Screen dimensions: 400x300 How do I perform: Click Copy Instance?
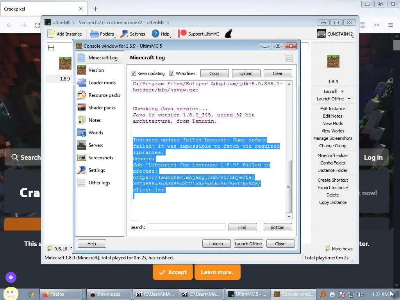[x=333, y=202]
